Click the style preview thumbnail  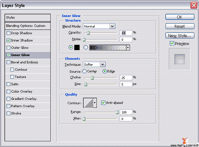179,59
